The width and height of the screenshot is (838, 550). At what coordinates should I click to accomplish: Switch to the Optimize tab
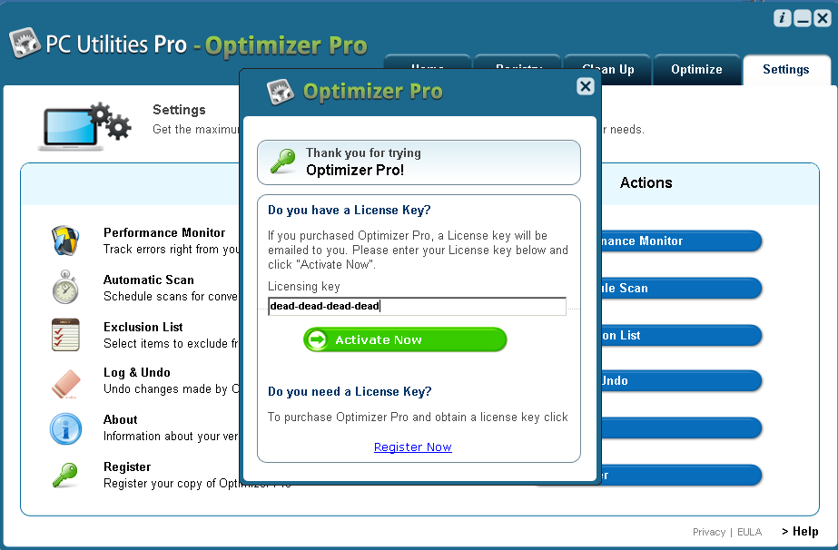pyautogui.click(x=696, y=70)
